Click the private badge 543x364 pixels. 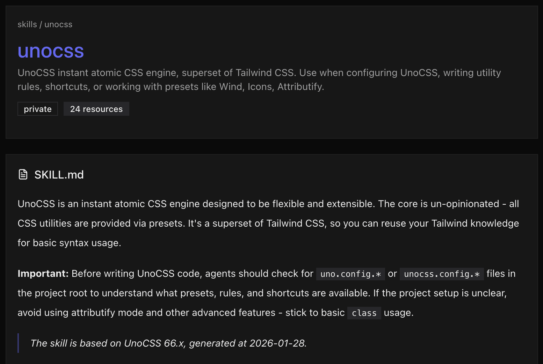pos(38,109)
